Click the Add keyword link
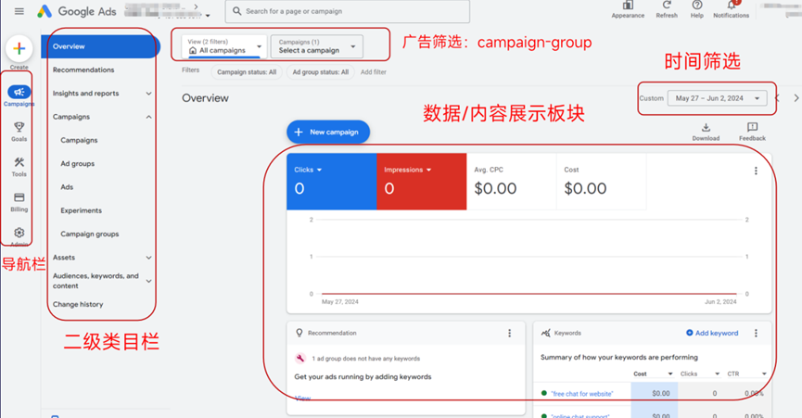802x418 pixels. tap(713, 333)
